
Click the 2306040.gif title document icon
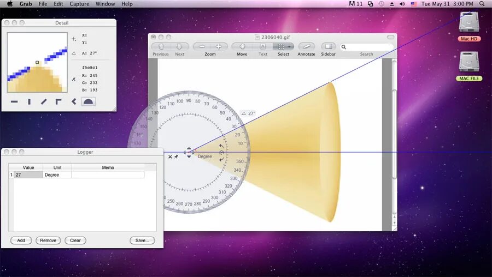click(257, 37)
